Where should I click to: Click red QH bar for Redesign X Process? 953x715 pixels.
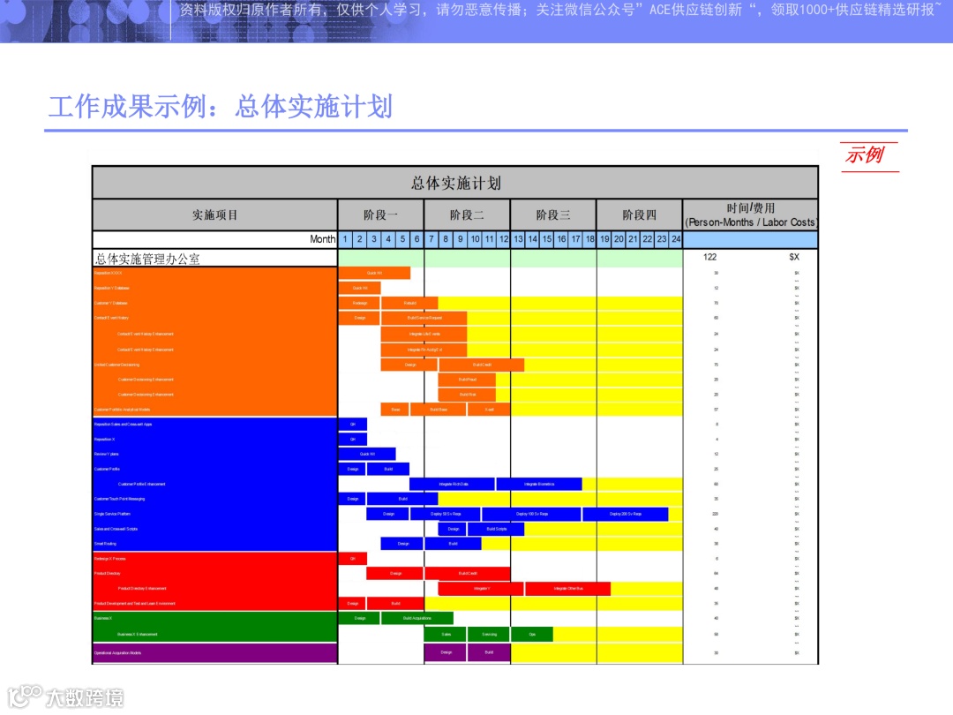[x=352, y=559]
